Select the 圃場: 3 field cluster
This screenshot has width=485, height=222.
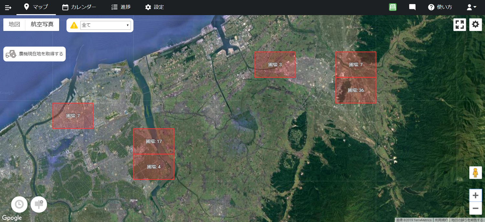pos(275,64)
